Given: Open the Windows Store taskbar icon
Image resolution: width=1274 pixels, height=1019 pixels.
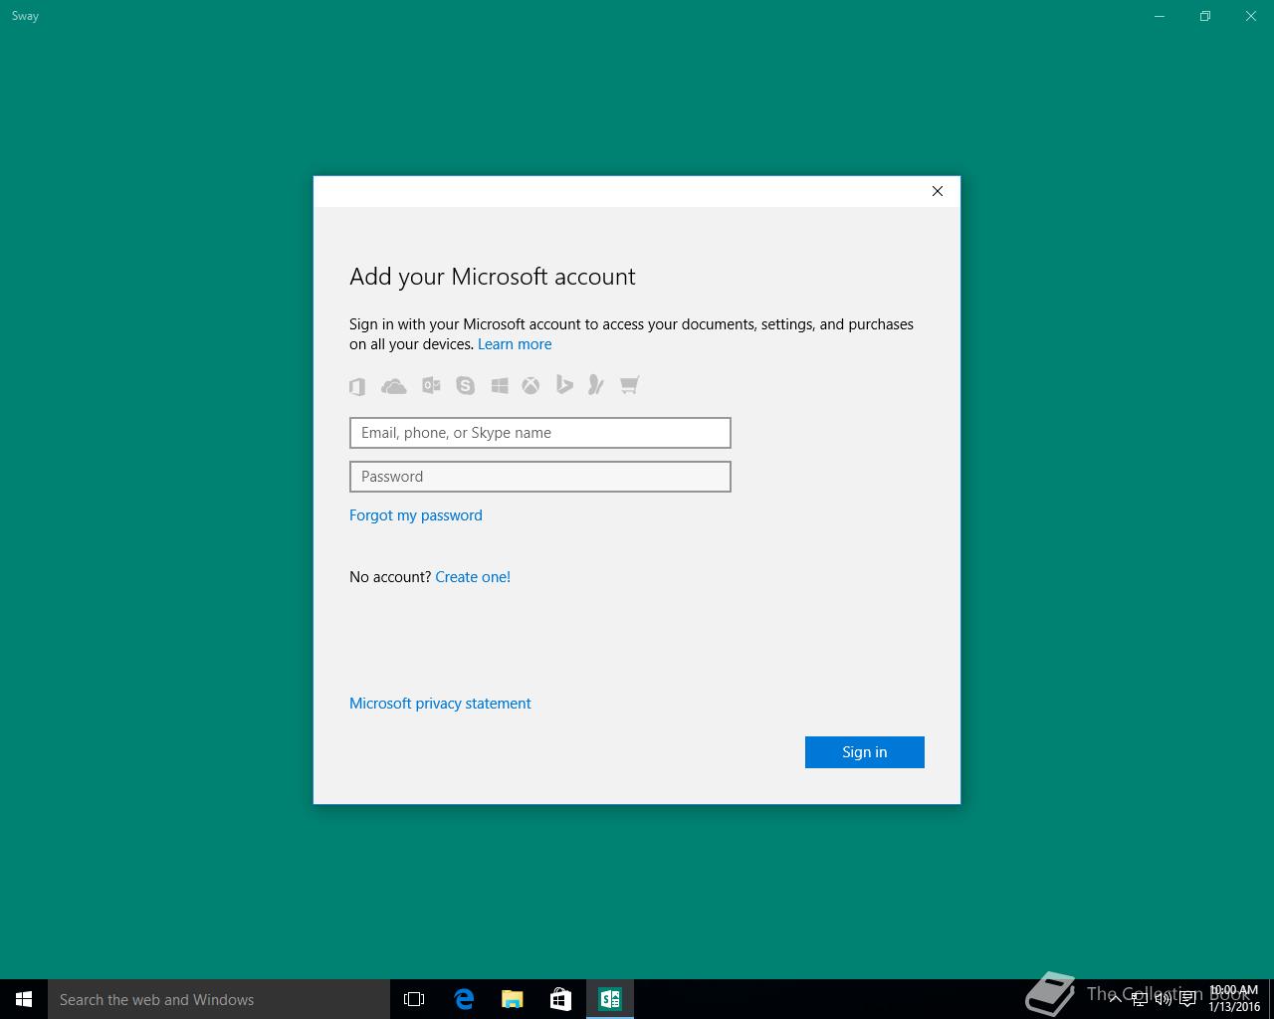Looking at the screenshot, I should click(x=561, y=999).
